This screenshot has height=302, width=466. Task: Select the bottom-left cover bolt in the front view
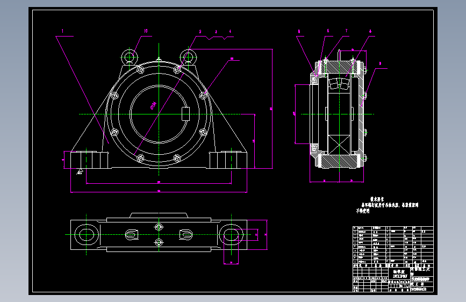tap(140, 158)
